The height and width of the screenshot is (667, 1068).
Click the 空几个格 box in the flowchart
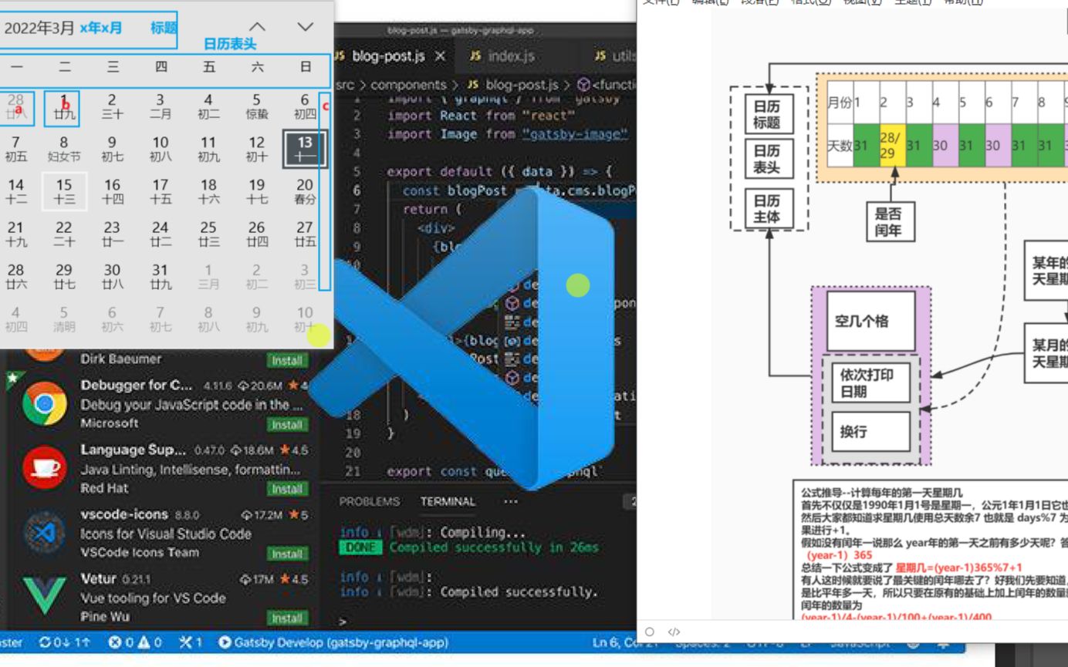pos(871,320)
